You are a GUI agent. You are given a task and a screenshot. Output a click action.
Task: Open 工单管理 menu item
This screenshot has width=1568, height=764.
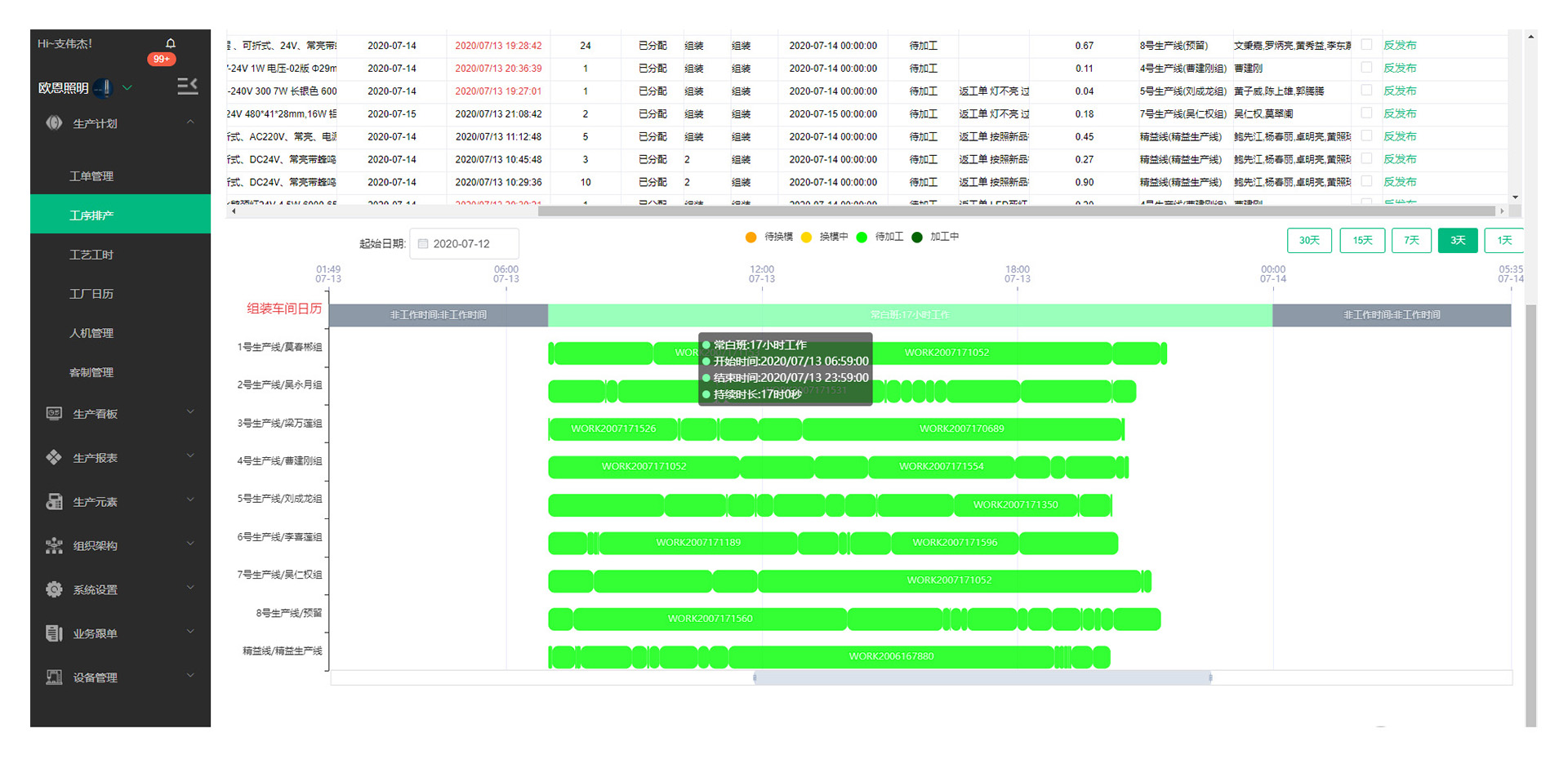tap(120, 176)
